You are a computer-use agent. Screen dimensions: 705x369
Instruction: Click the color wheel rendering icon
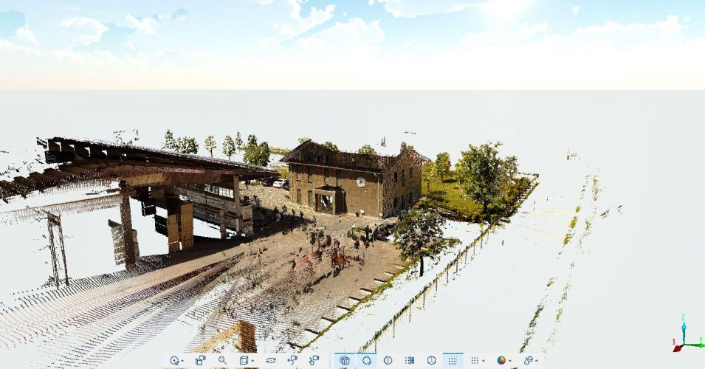click(x=501, y=361)
